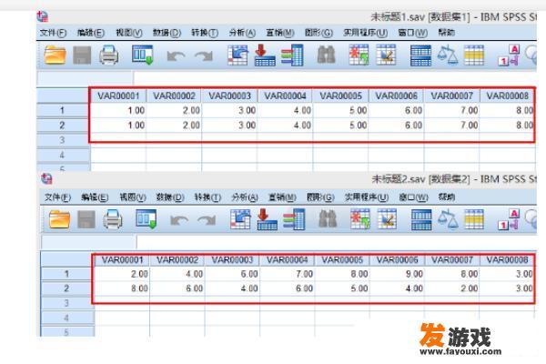Click the Redo arrow in 数据集2 window
This screenshot has height=364, width=546.
click(x=207, y=220)
